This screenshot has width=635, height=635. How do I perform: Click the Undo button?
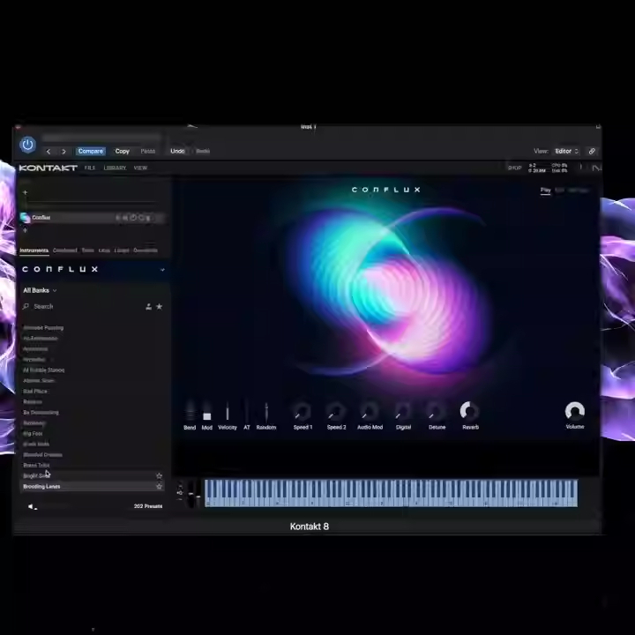(177, 151)
